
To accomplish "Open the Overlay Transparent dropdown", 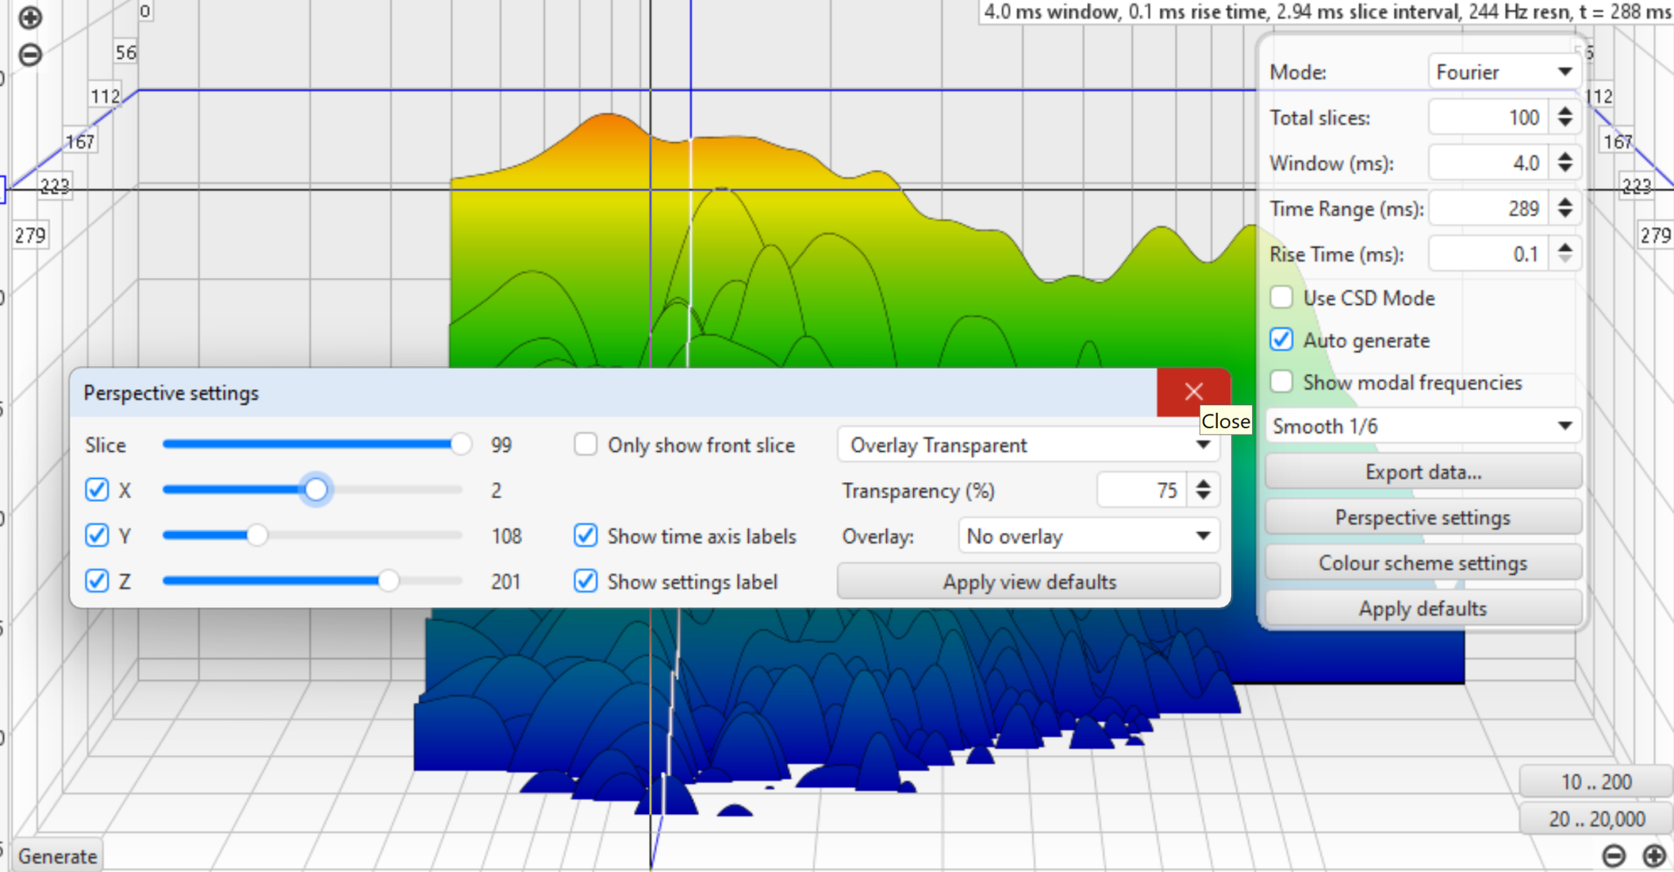I will coord(1028,445).
